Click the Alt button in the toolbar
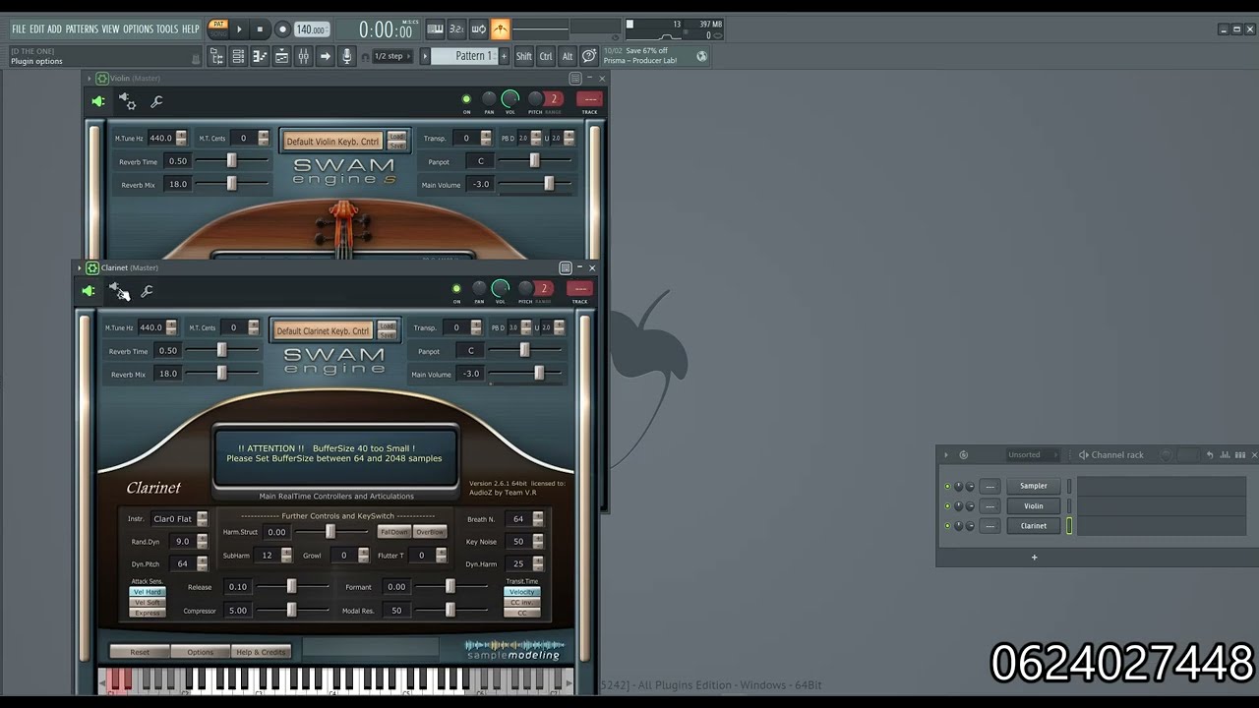1259x708 pixels. pos(568,56)
